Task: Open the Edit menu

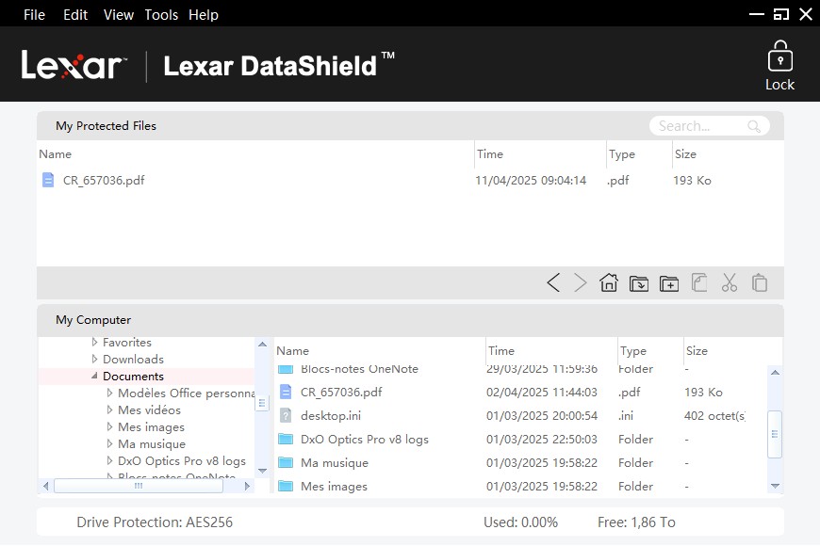Action: 75,15
